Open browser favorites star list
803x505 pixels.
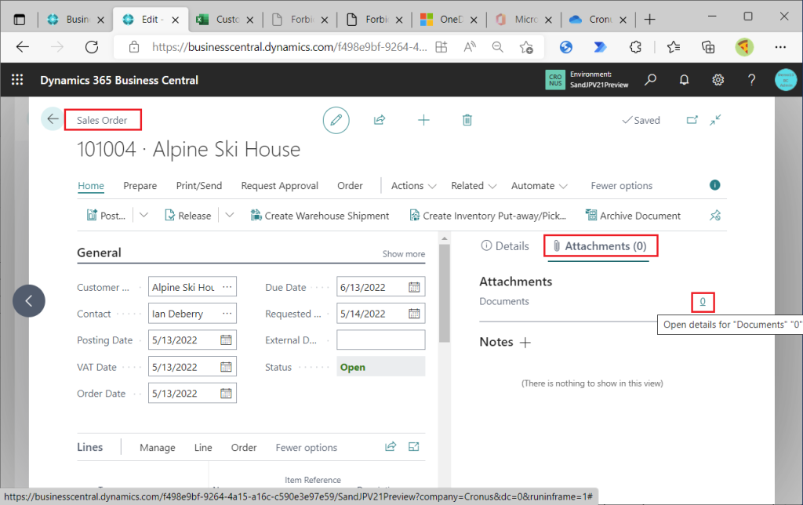point(674,47)
